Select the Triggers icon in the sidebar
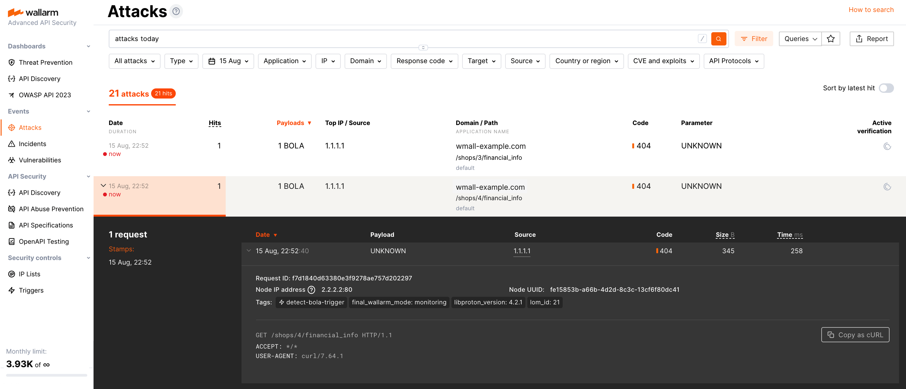 point(12,290)
